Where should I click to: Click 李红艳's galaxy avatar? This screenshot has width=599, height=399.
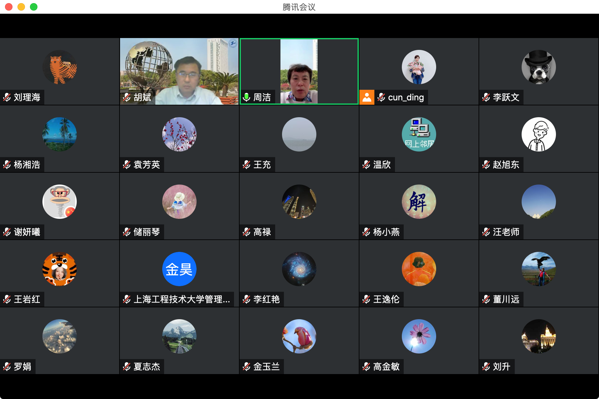[299, 269]
